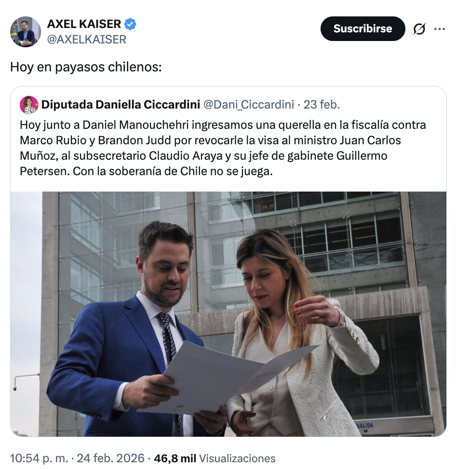Open the Grok icon next to Suscribirse
This screenshot has width=456, height=469.
419,29
